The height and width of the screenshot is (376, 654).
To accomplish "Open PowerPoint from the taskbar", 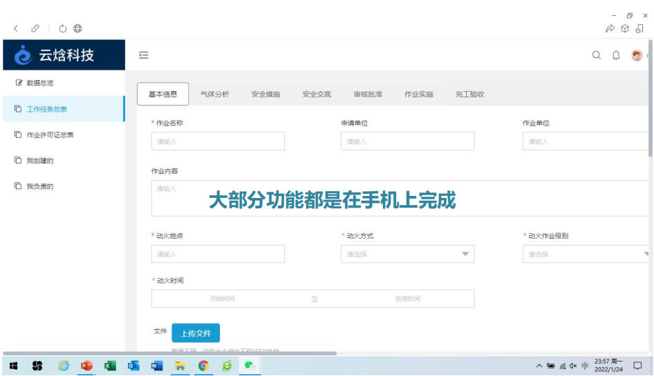I will [x=86, y=366].
